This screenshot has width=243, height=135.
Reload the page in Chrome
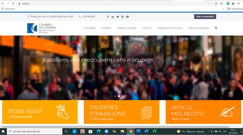point(13,4)
